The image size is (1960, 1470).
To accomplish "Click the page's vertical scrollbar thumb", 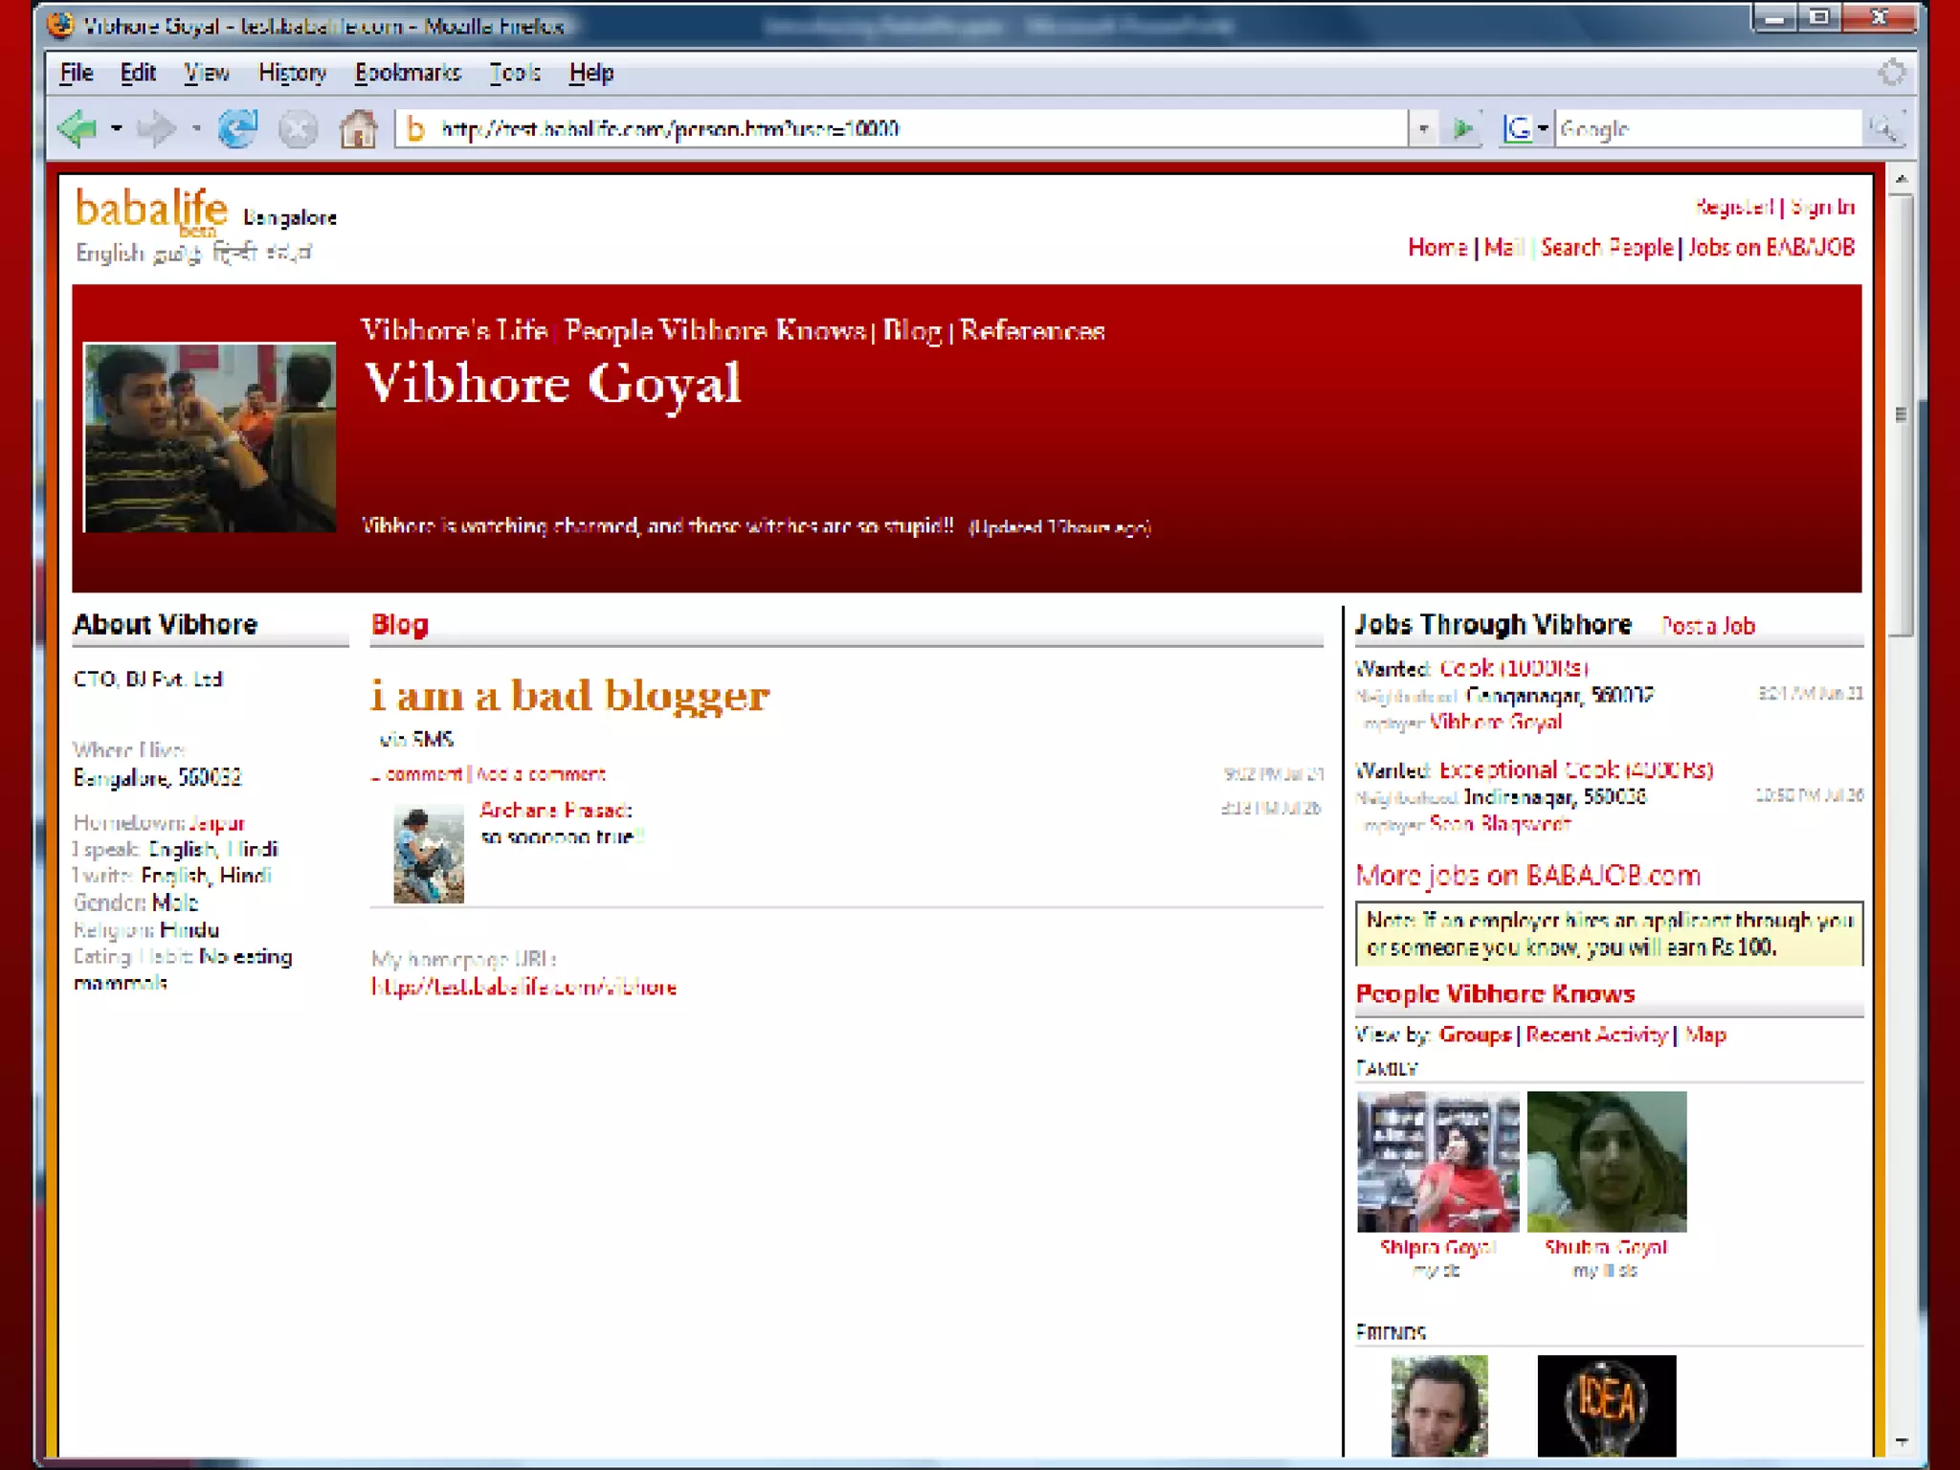I will tap(1901, 414).
